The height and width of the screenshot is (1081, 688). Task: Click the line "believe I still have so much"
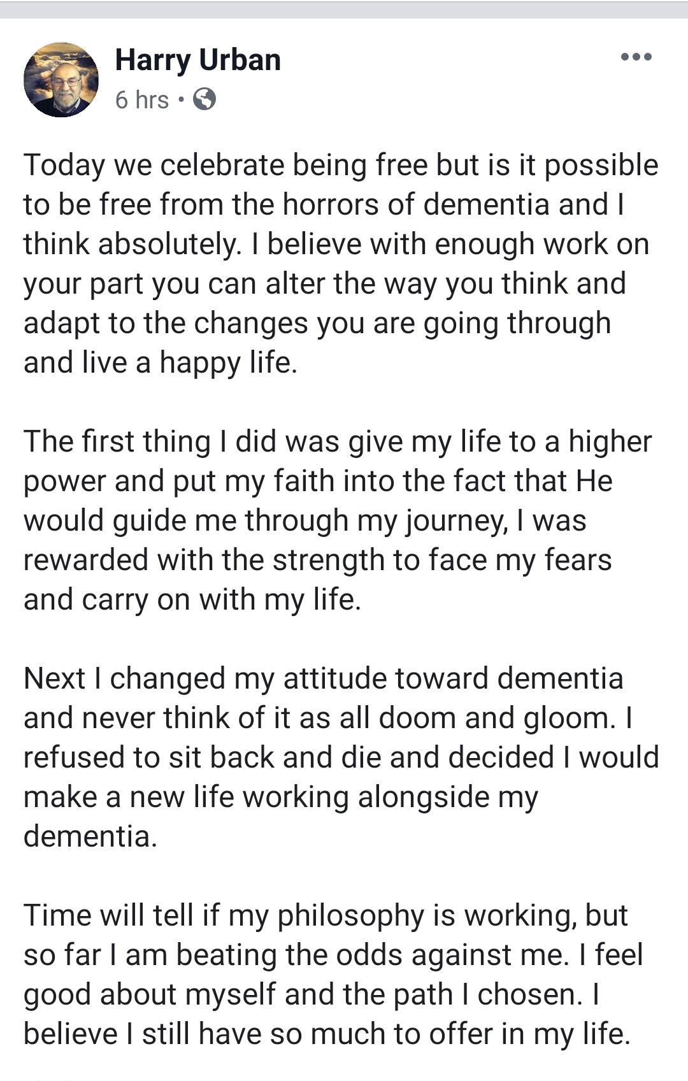tap(327, 1034)
